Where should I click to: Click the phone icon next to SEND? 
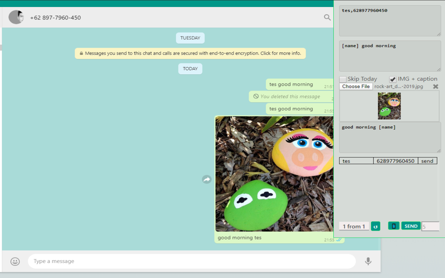pos(394,226)
